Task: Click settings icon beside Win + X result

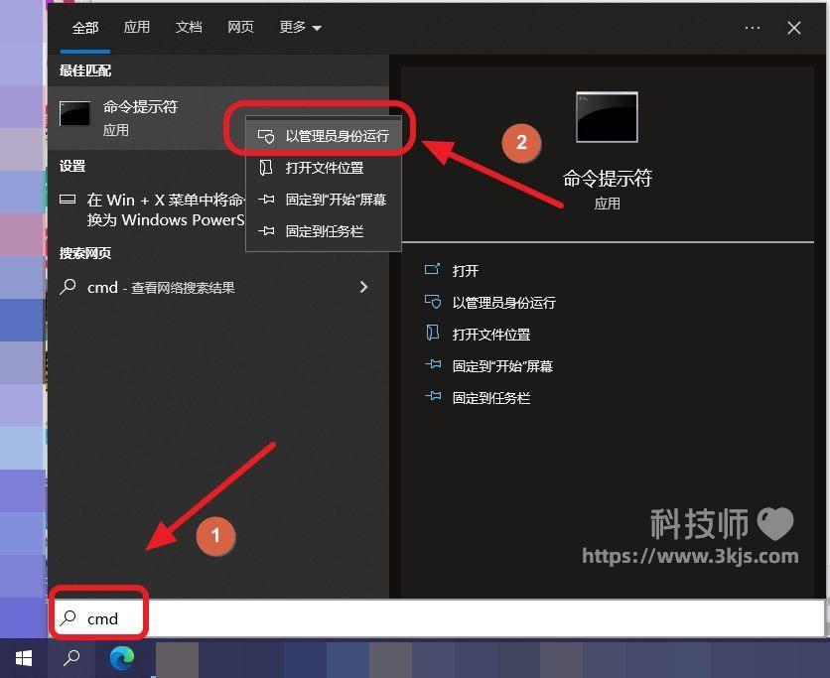Action: (x=68, y=200)
